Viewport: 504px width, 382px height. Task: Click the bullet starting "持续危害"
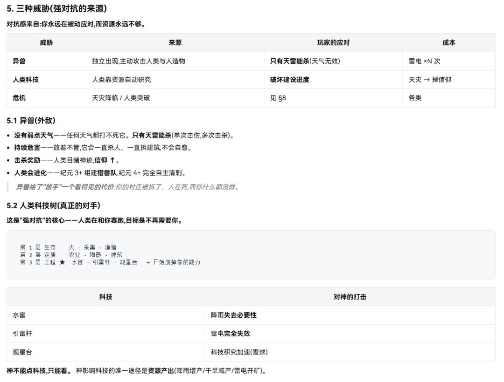(103, 148)
